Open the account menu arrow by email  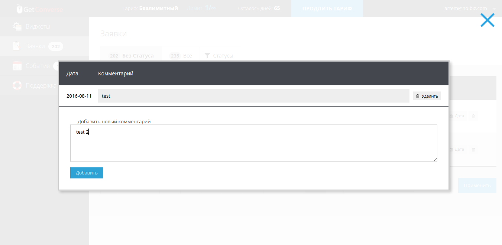click(494, 9)
